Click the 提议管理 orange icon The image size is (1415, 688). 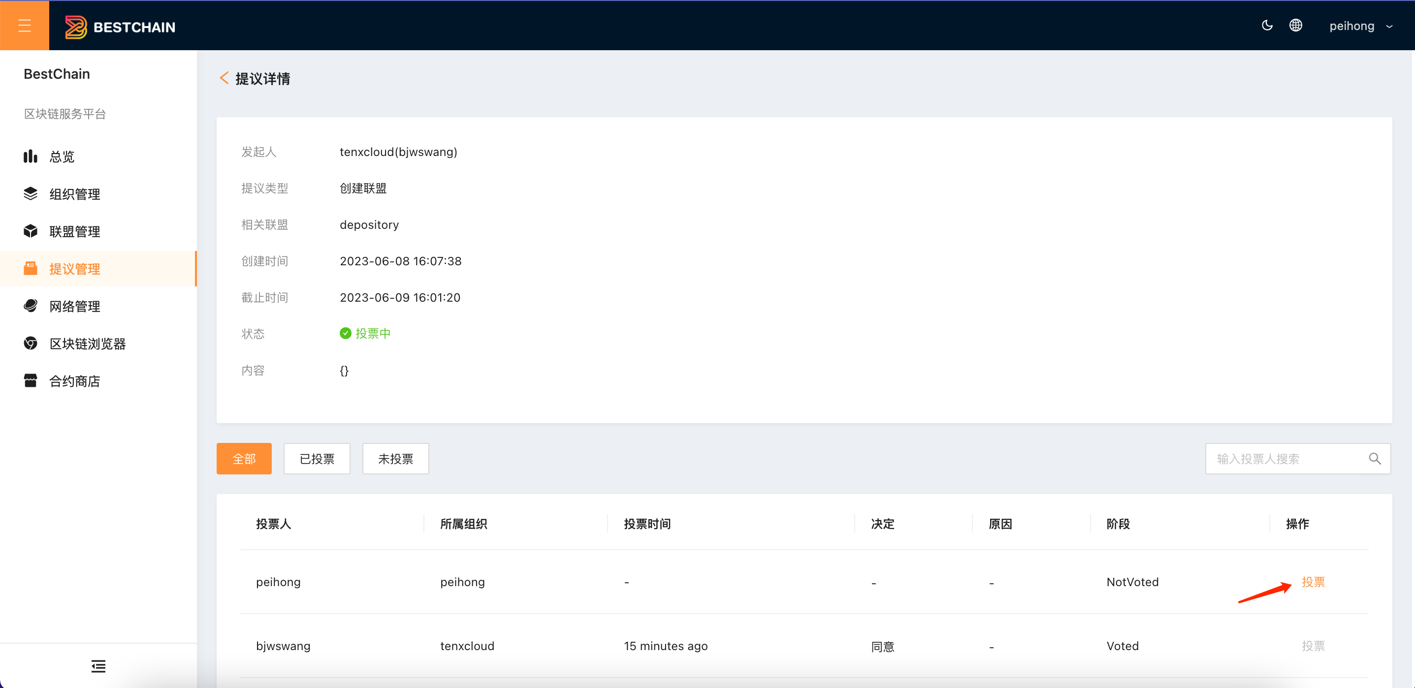coord(30,269)
